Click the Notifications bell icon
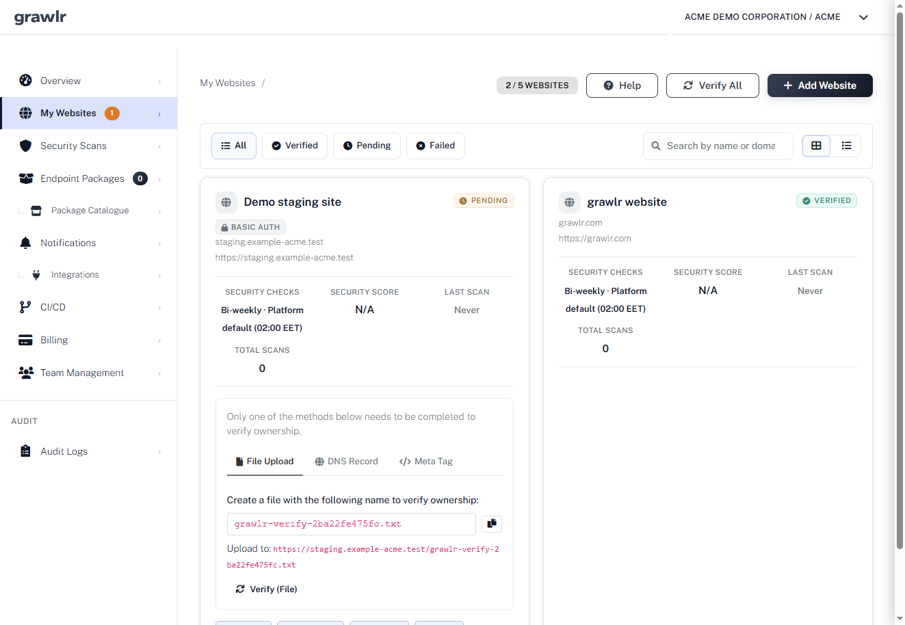The image size is (905, 625). 25,243
